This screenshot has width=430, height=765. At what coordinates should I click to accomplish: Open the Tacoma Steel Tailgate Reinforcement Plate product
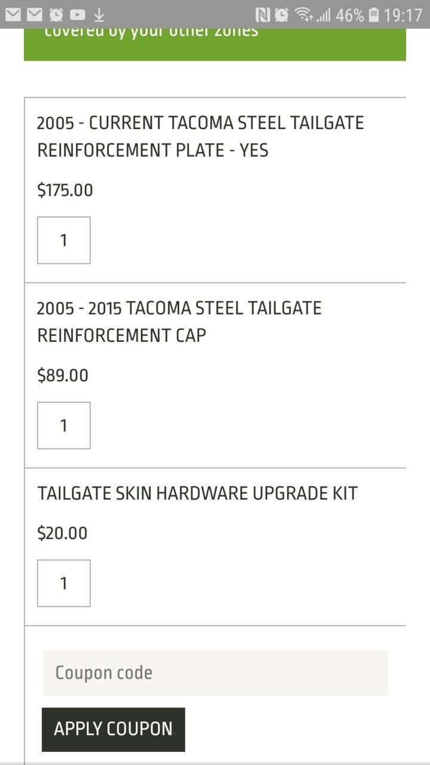click(200, 137)
